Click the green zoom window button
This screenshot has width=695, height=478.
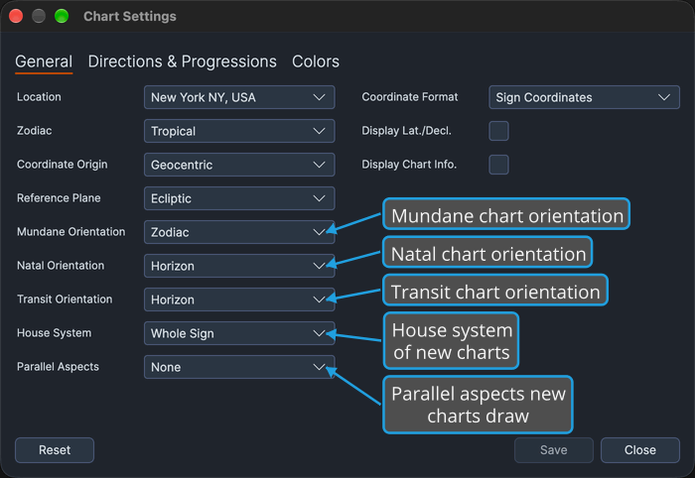62,17
